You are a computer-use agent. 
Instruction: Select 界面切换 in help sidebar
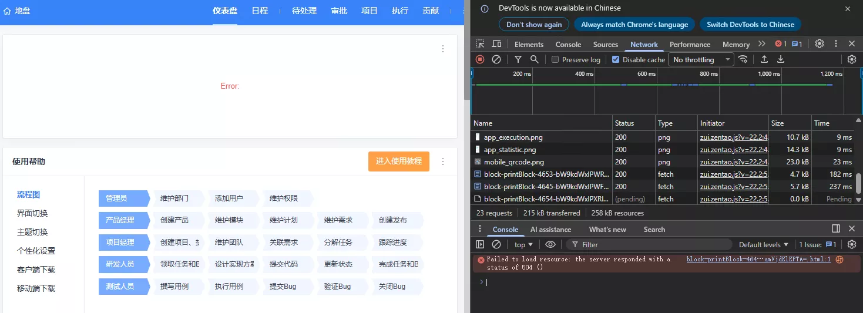[x=32, y=213]
